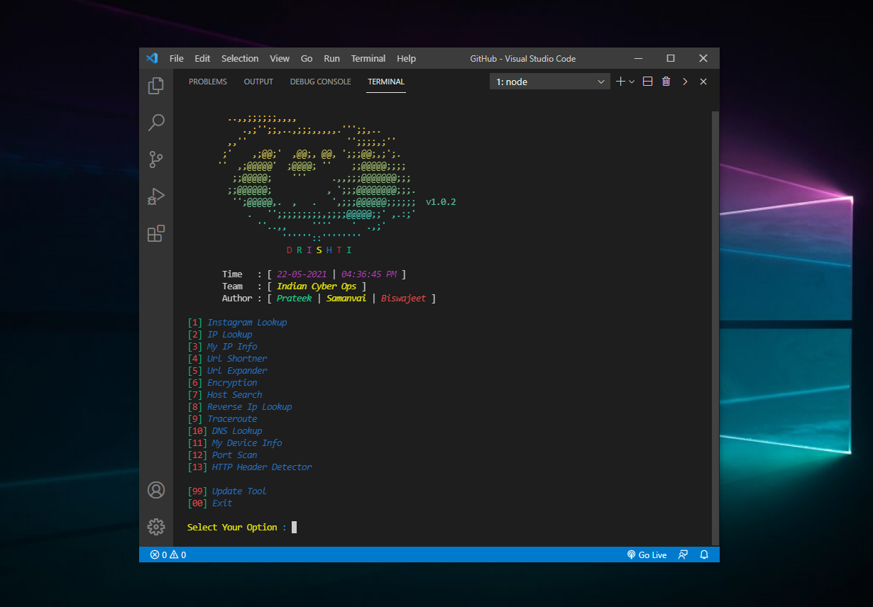Open the Explorer sidebar icon
Viewport: 873px width, 607px height.
[x=156, y=85]
